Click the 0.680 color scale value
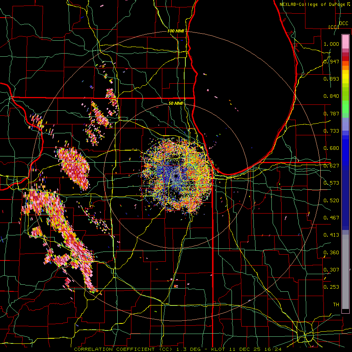 [x=331, y=148]
